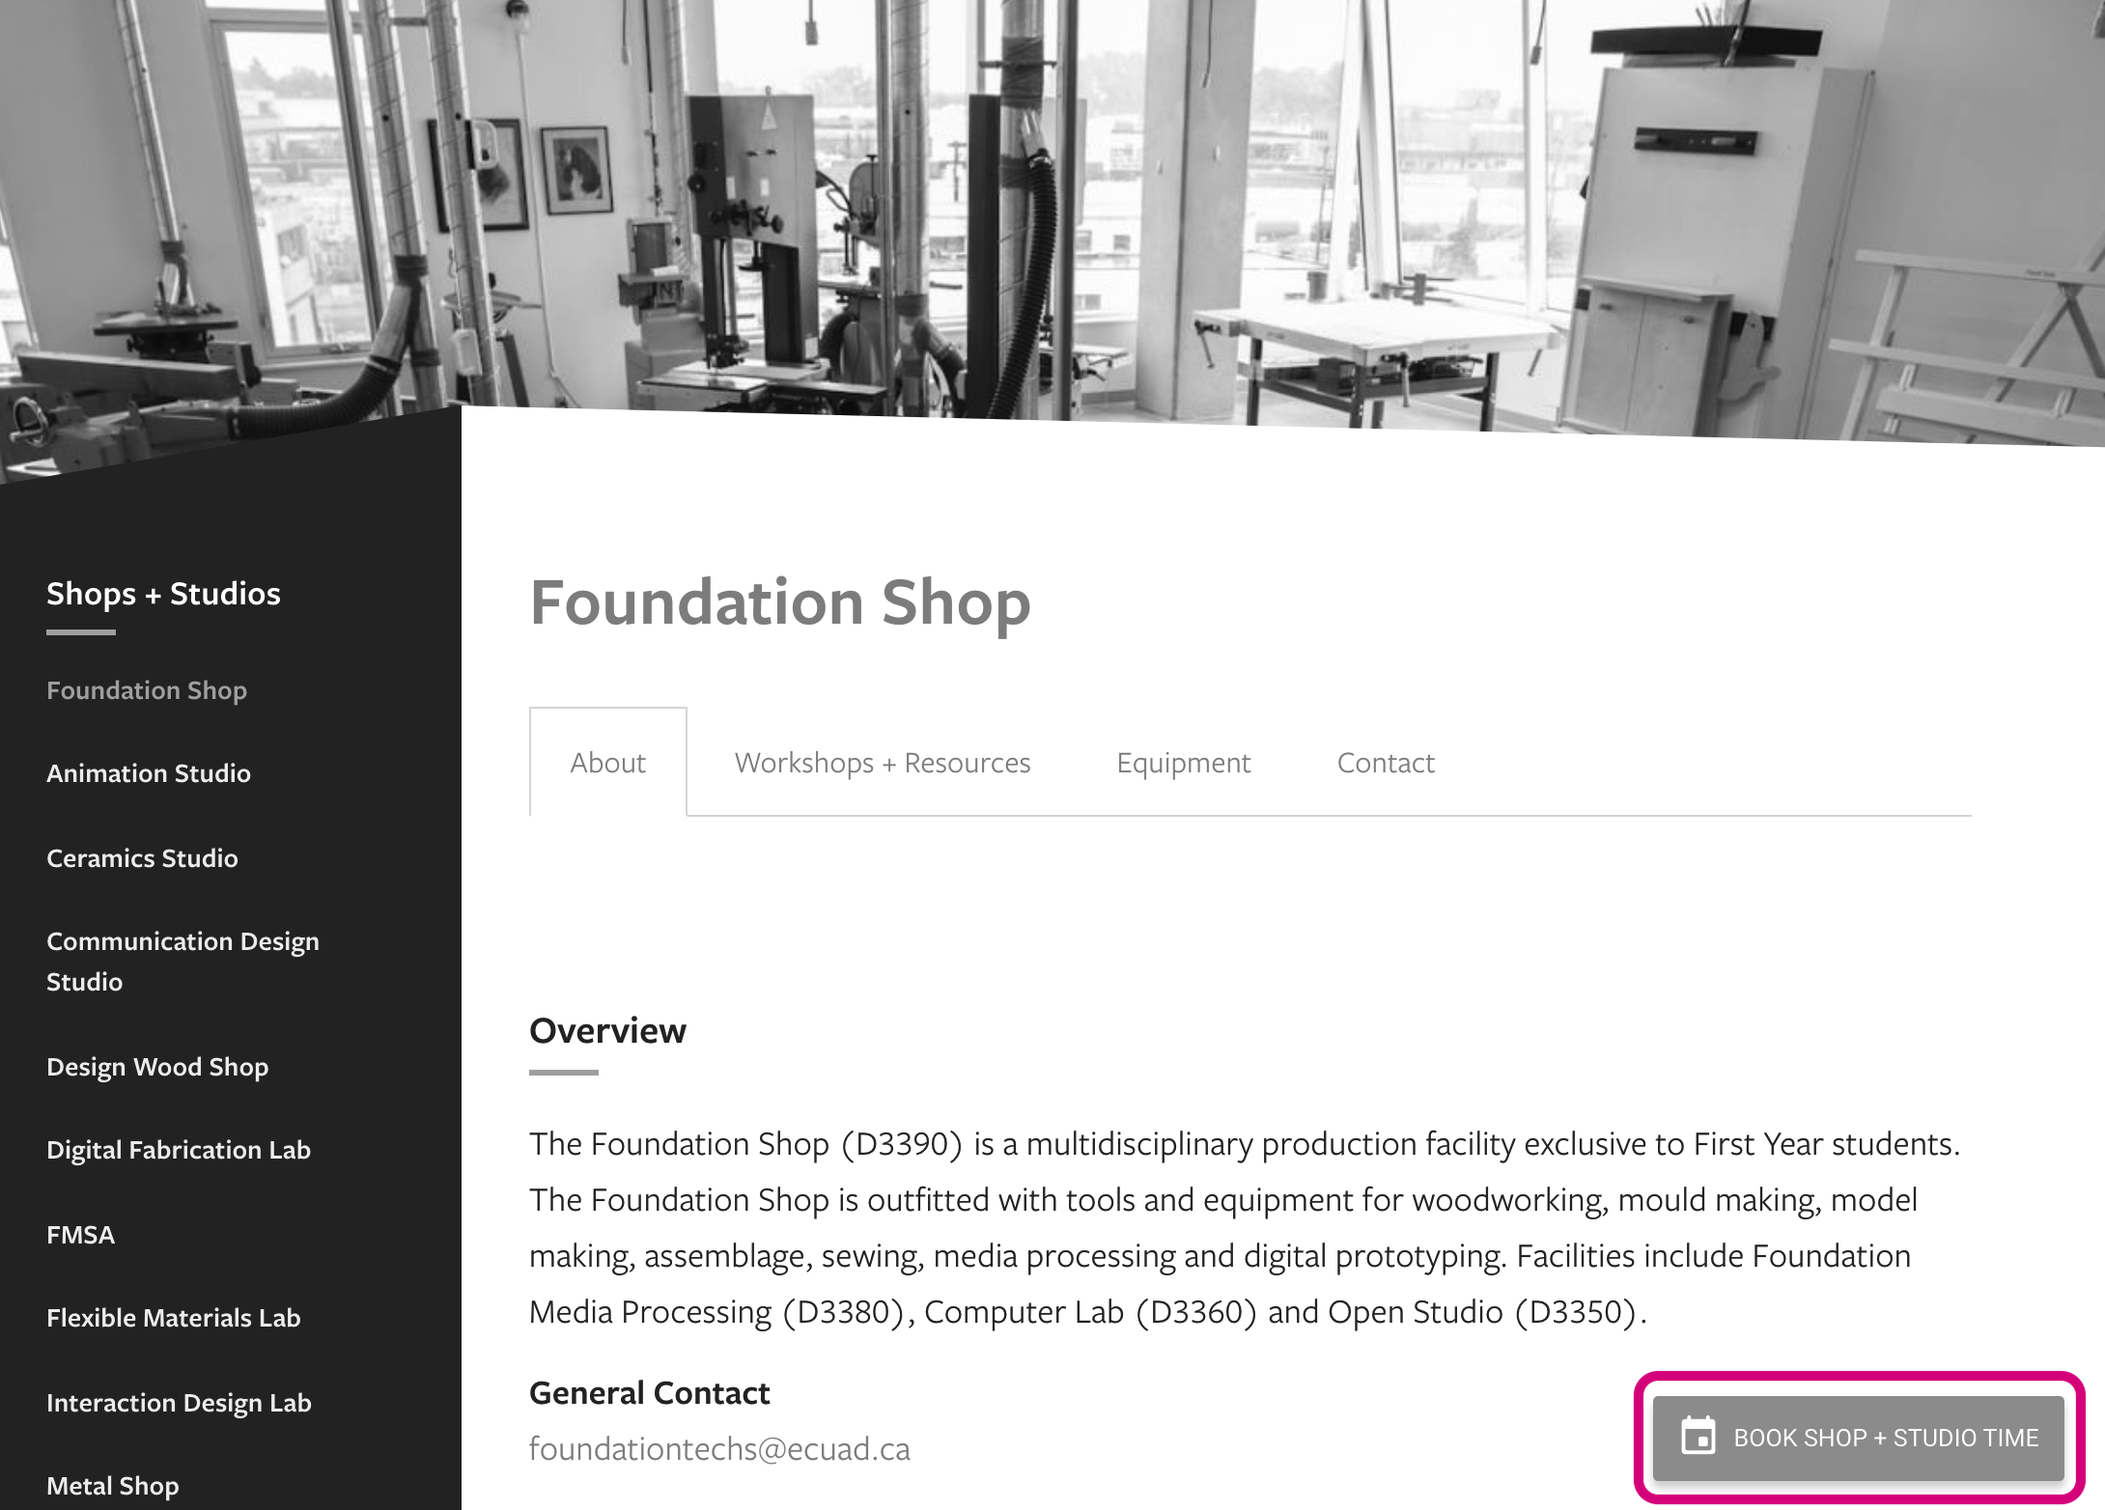Open Book Shop + Studio Time button
The width and height of the screenshot is (2105, 1510).
click(x=1859, y=1438)
